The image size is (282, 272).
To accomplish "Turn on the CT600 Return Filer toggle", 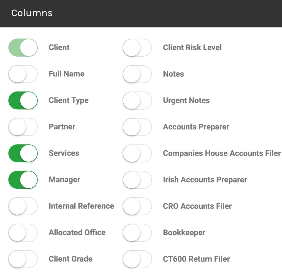I will (137, 259).
